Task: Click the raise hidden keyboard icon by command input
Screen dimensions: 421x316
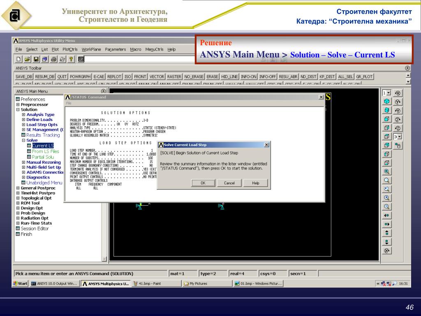Action: [x=81, y=59]
